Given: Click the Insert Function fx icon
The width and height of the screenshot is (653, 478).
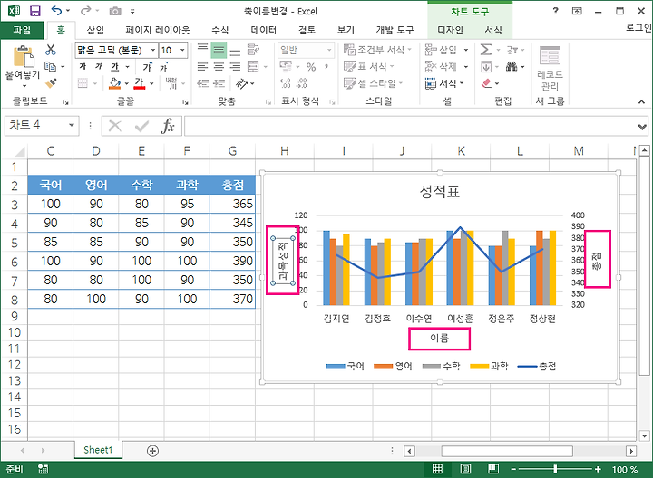Looking at the screenshot, I should [x=168, y=126].
